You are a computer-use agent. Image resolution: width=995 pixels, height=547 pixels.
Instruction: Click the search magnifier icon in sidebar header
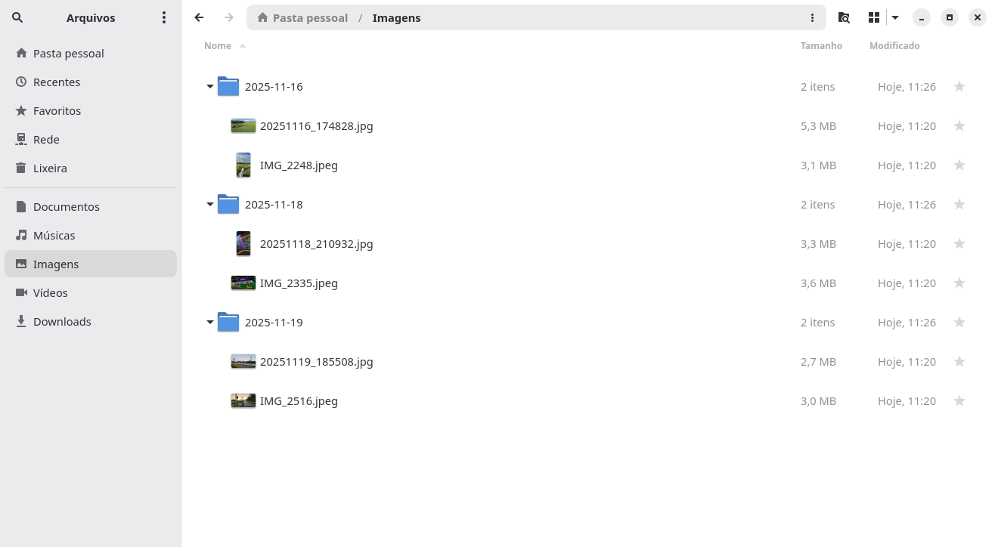pos(17,17)
